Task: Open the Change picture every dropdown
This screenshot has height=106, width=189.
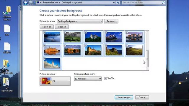Action: click(x=88, y=79)
